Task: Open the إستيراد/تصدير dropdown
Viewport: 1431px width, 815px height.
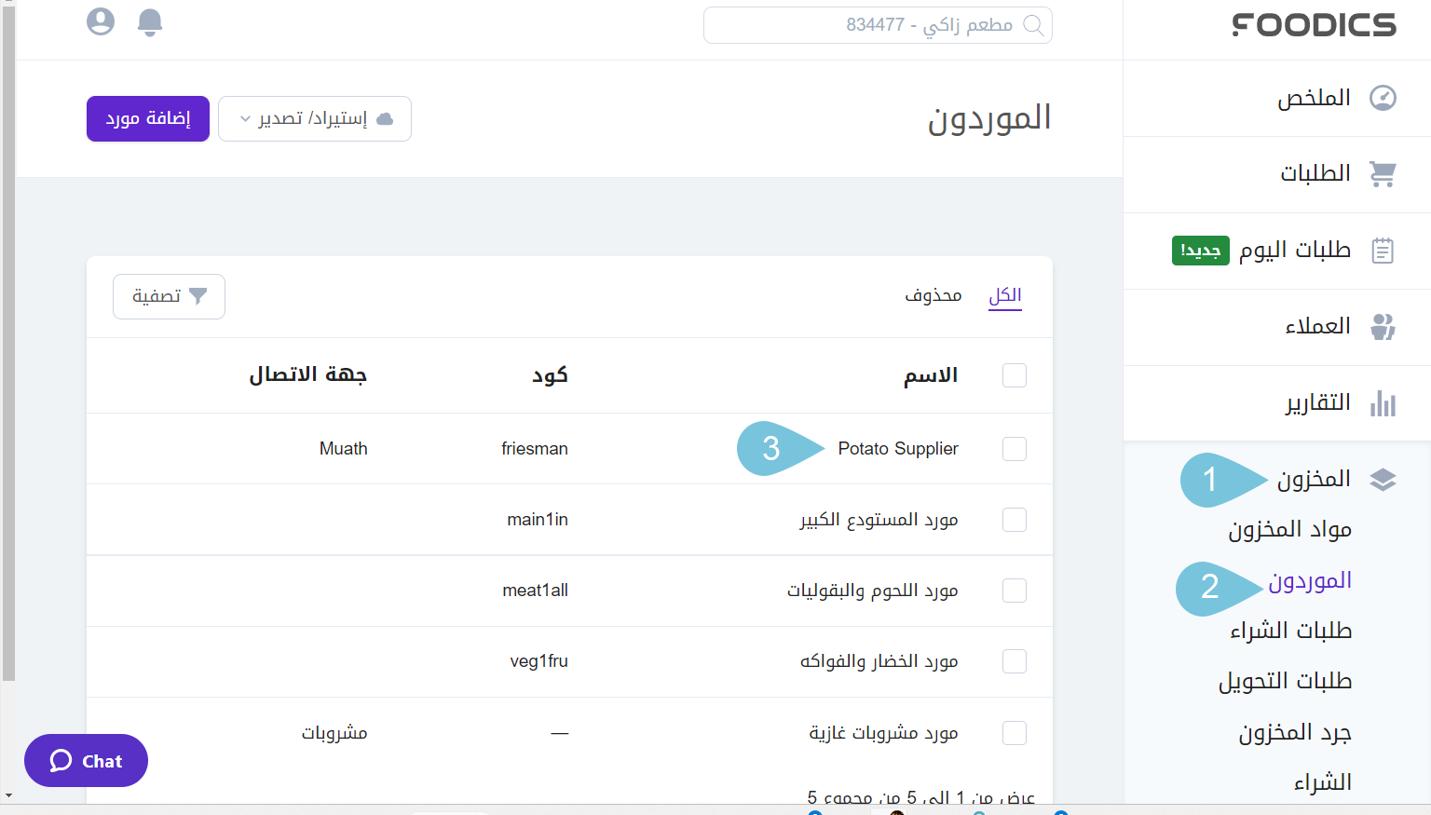Action: (x=315, y=119)
